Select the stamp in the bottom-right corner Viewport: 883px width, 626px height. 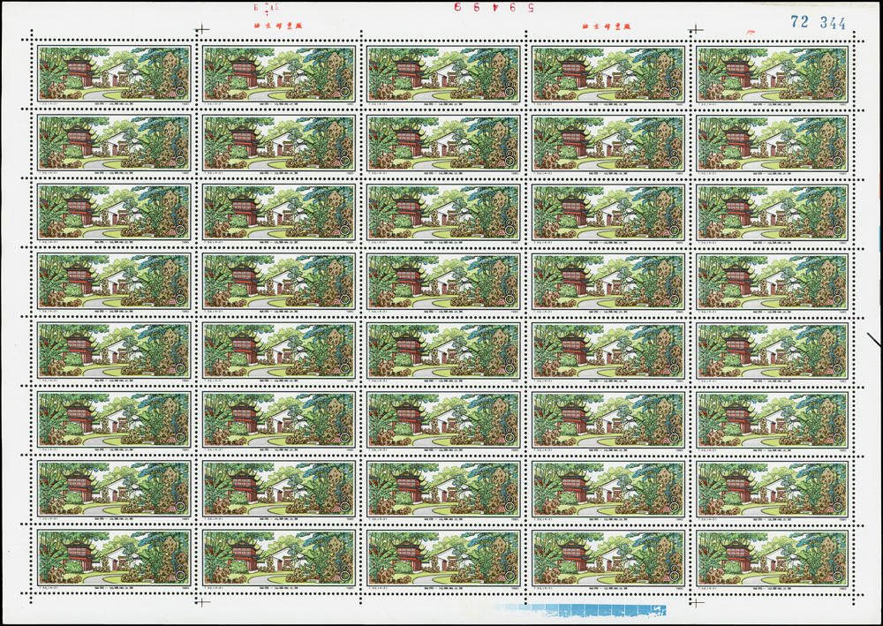(x=772, y=555)
